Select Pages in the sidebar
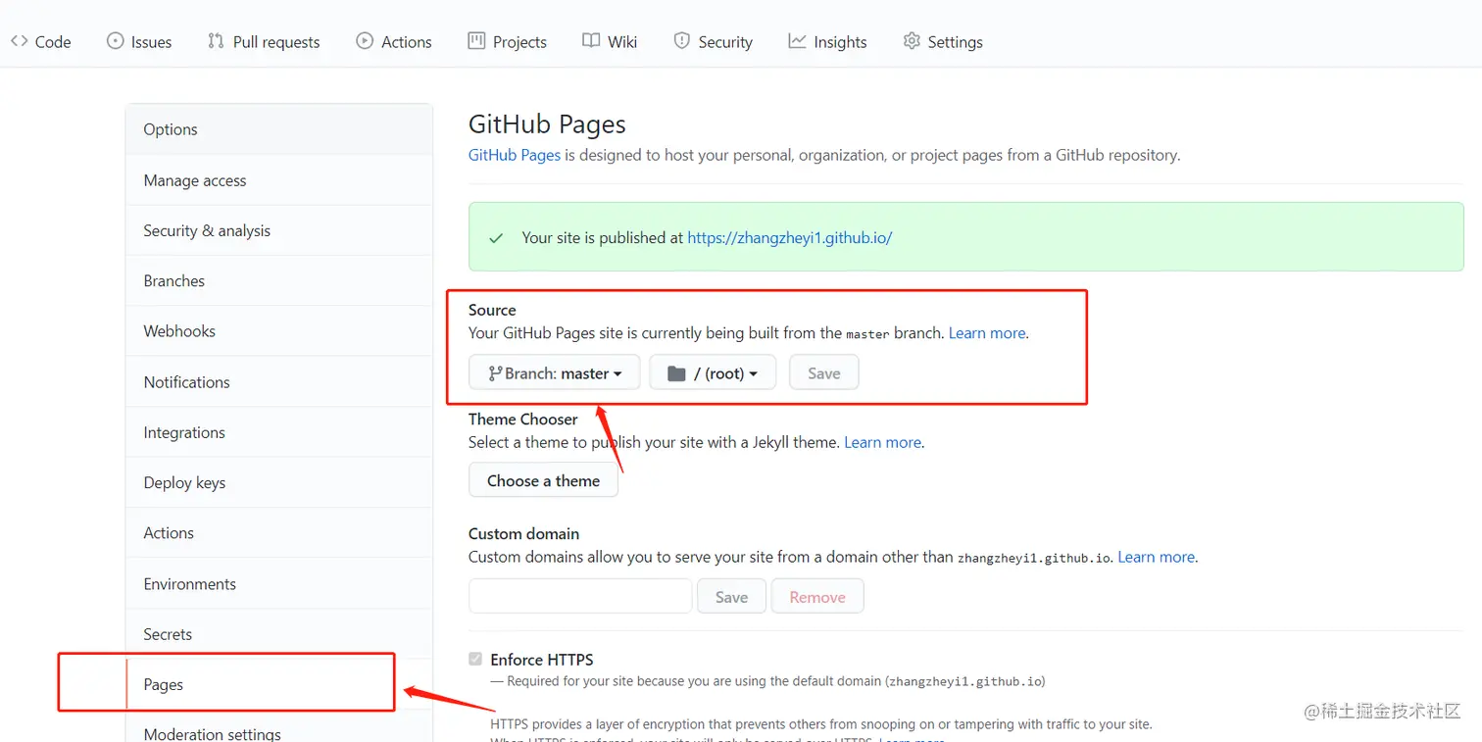 (279, 684)
